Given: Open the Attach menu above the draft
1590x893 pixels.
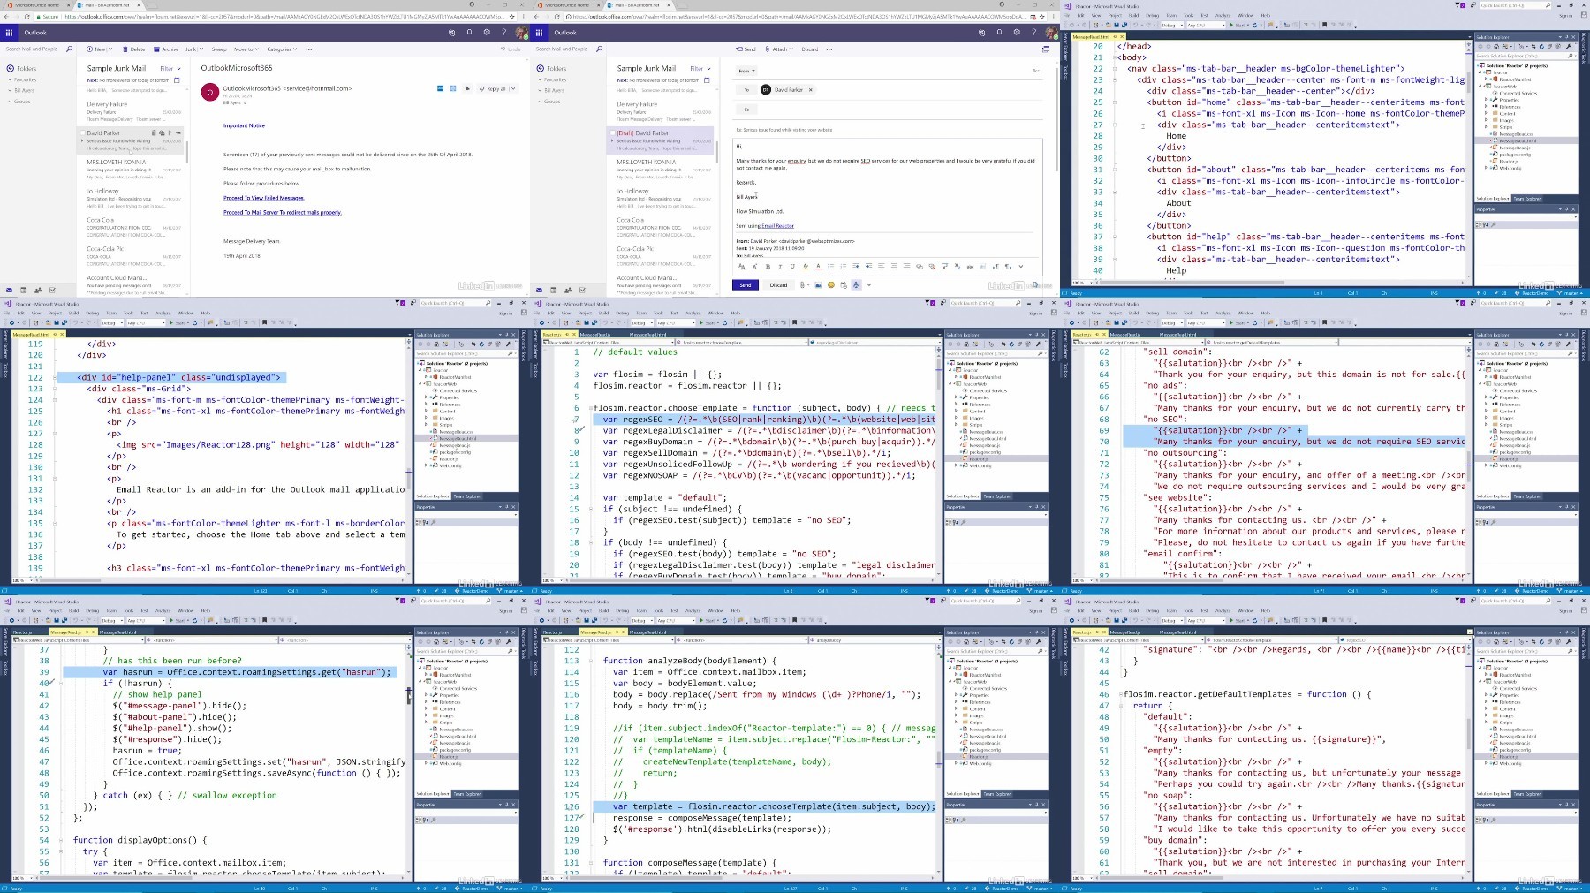Looking at the screenshot, I should (x=779, y=49).
